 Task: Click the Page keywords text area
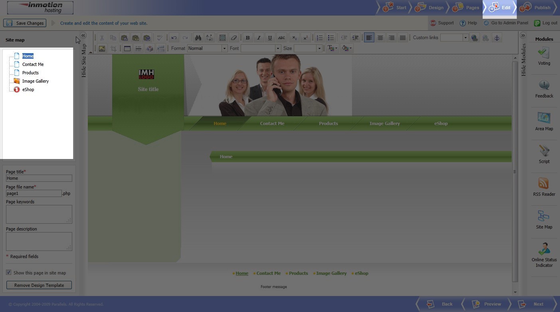pos(39,214)
